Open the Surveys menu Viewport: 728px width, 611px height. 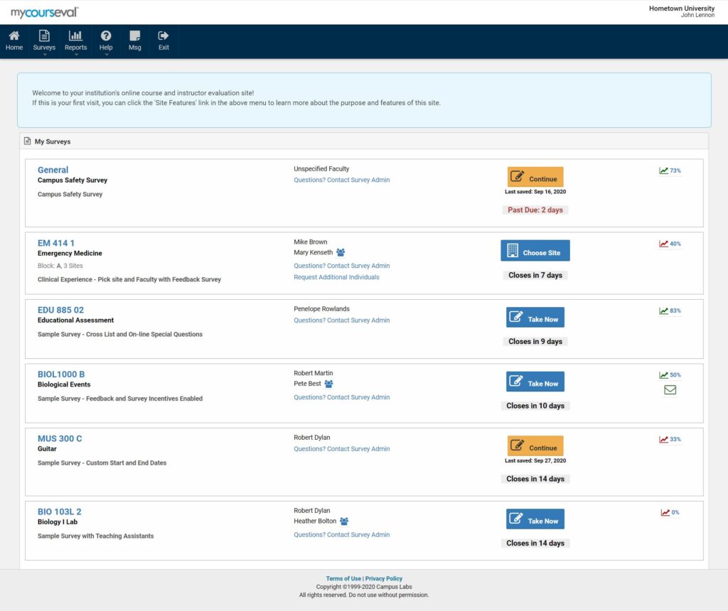click(x=44, y=40)
